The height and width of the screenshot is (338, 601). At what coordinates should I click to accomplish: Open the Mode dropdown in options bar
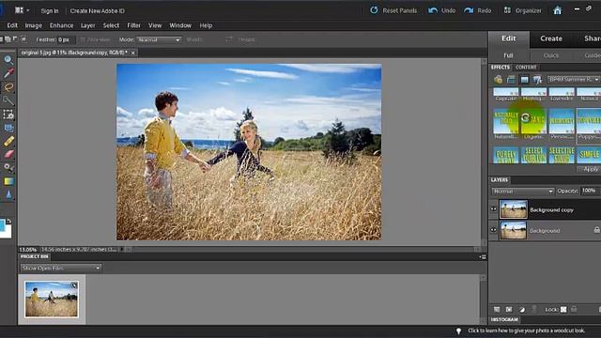159,39
